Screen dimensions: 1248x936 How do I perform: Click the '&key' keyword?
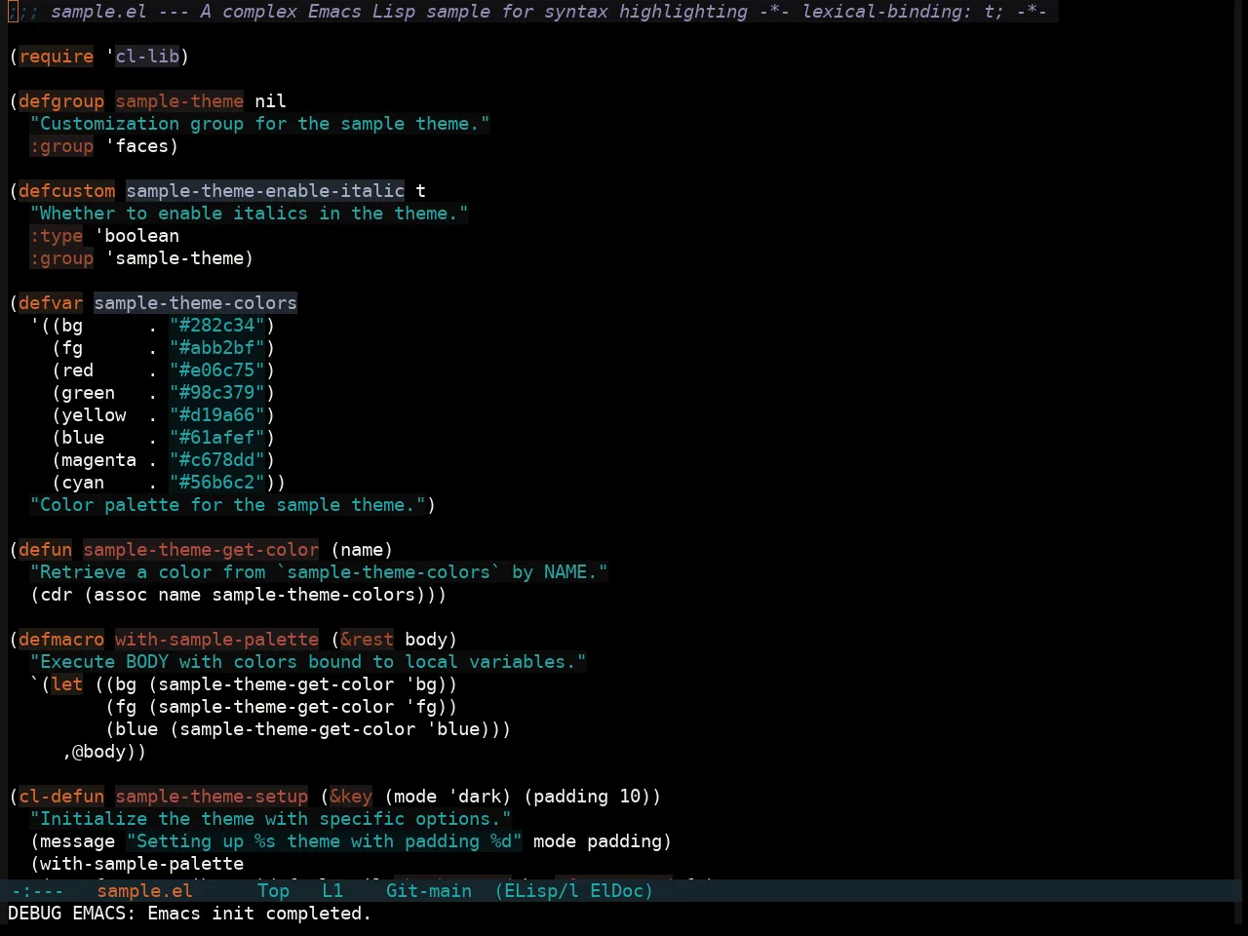tap(351, 797)
